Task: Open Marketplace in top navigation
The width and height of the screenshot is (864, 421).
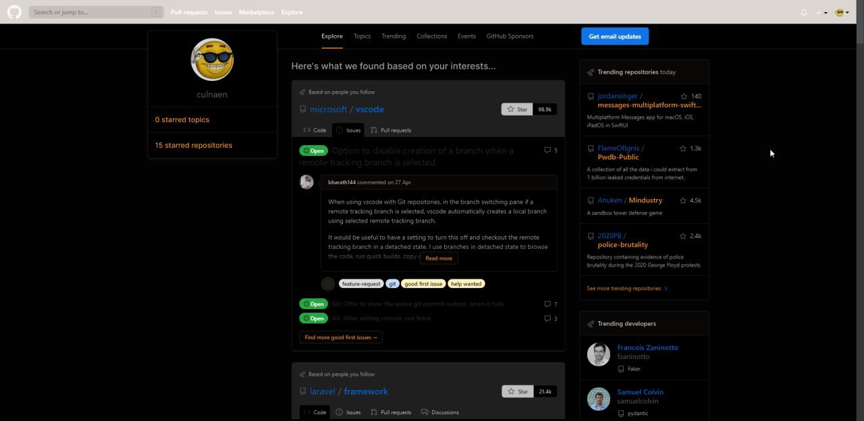Action: (256, 12)
